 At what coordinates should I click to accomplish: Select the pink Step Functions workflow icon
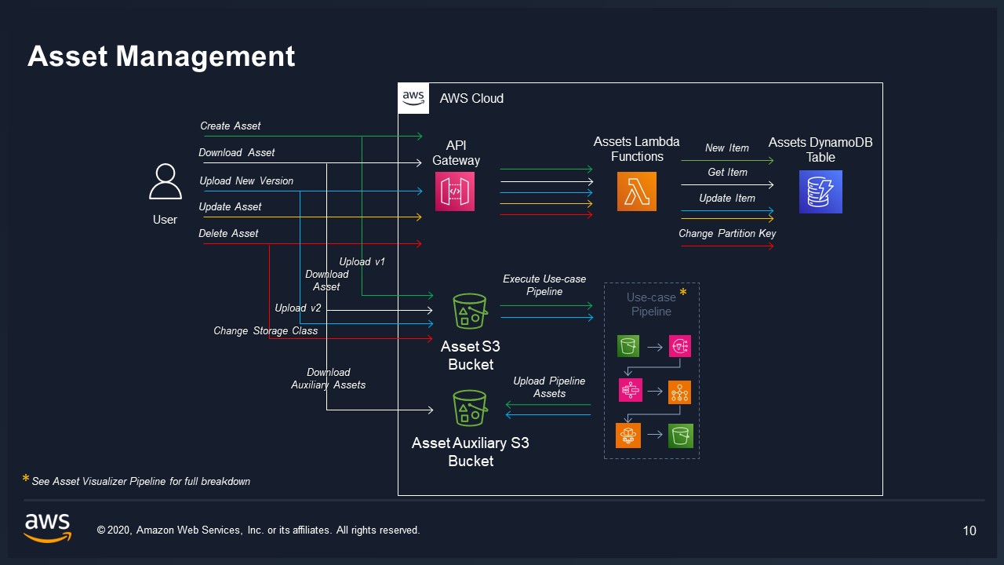(x=630, y=390)
